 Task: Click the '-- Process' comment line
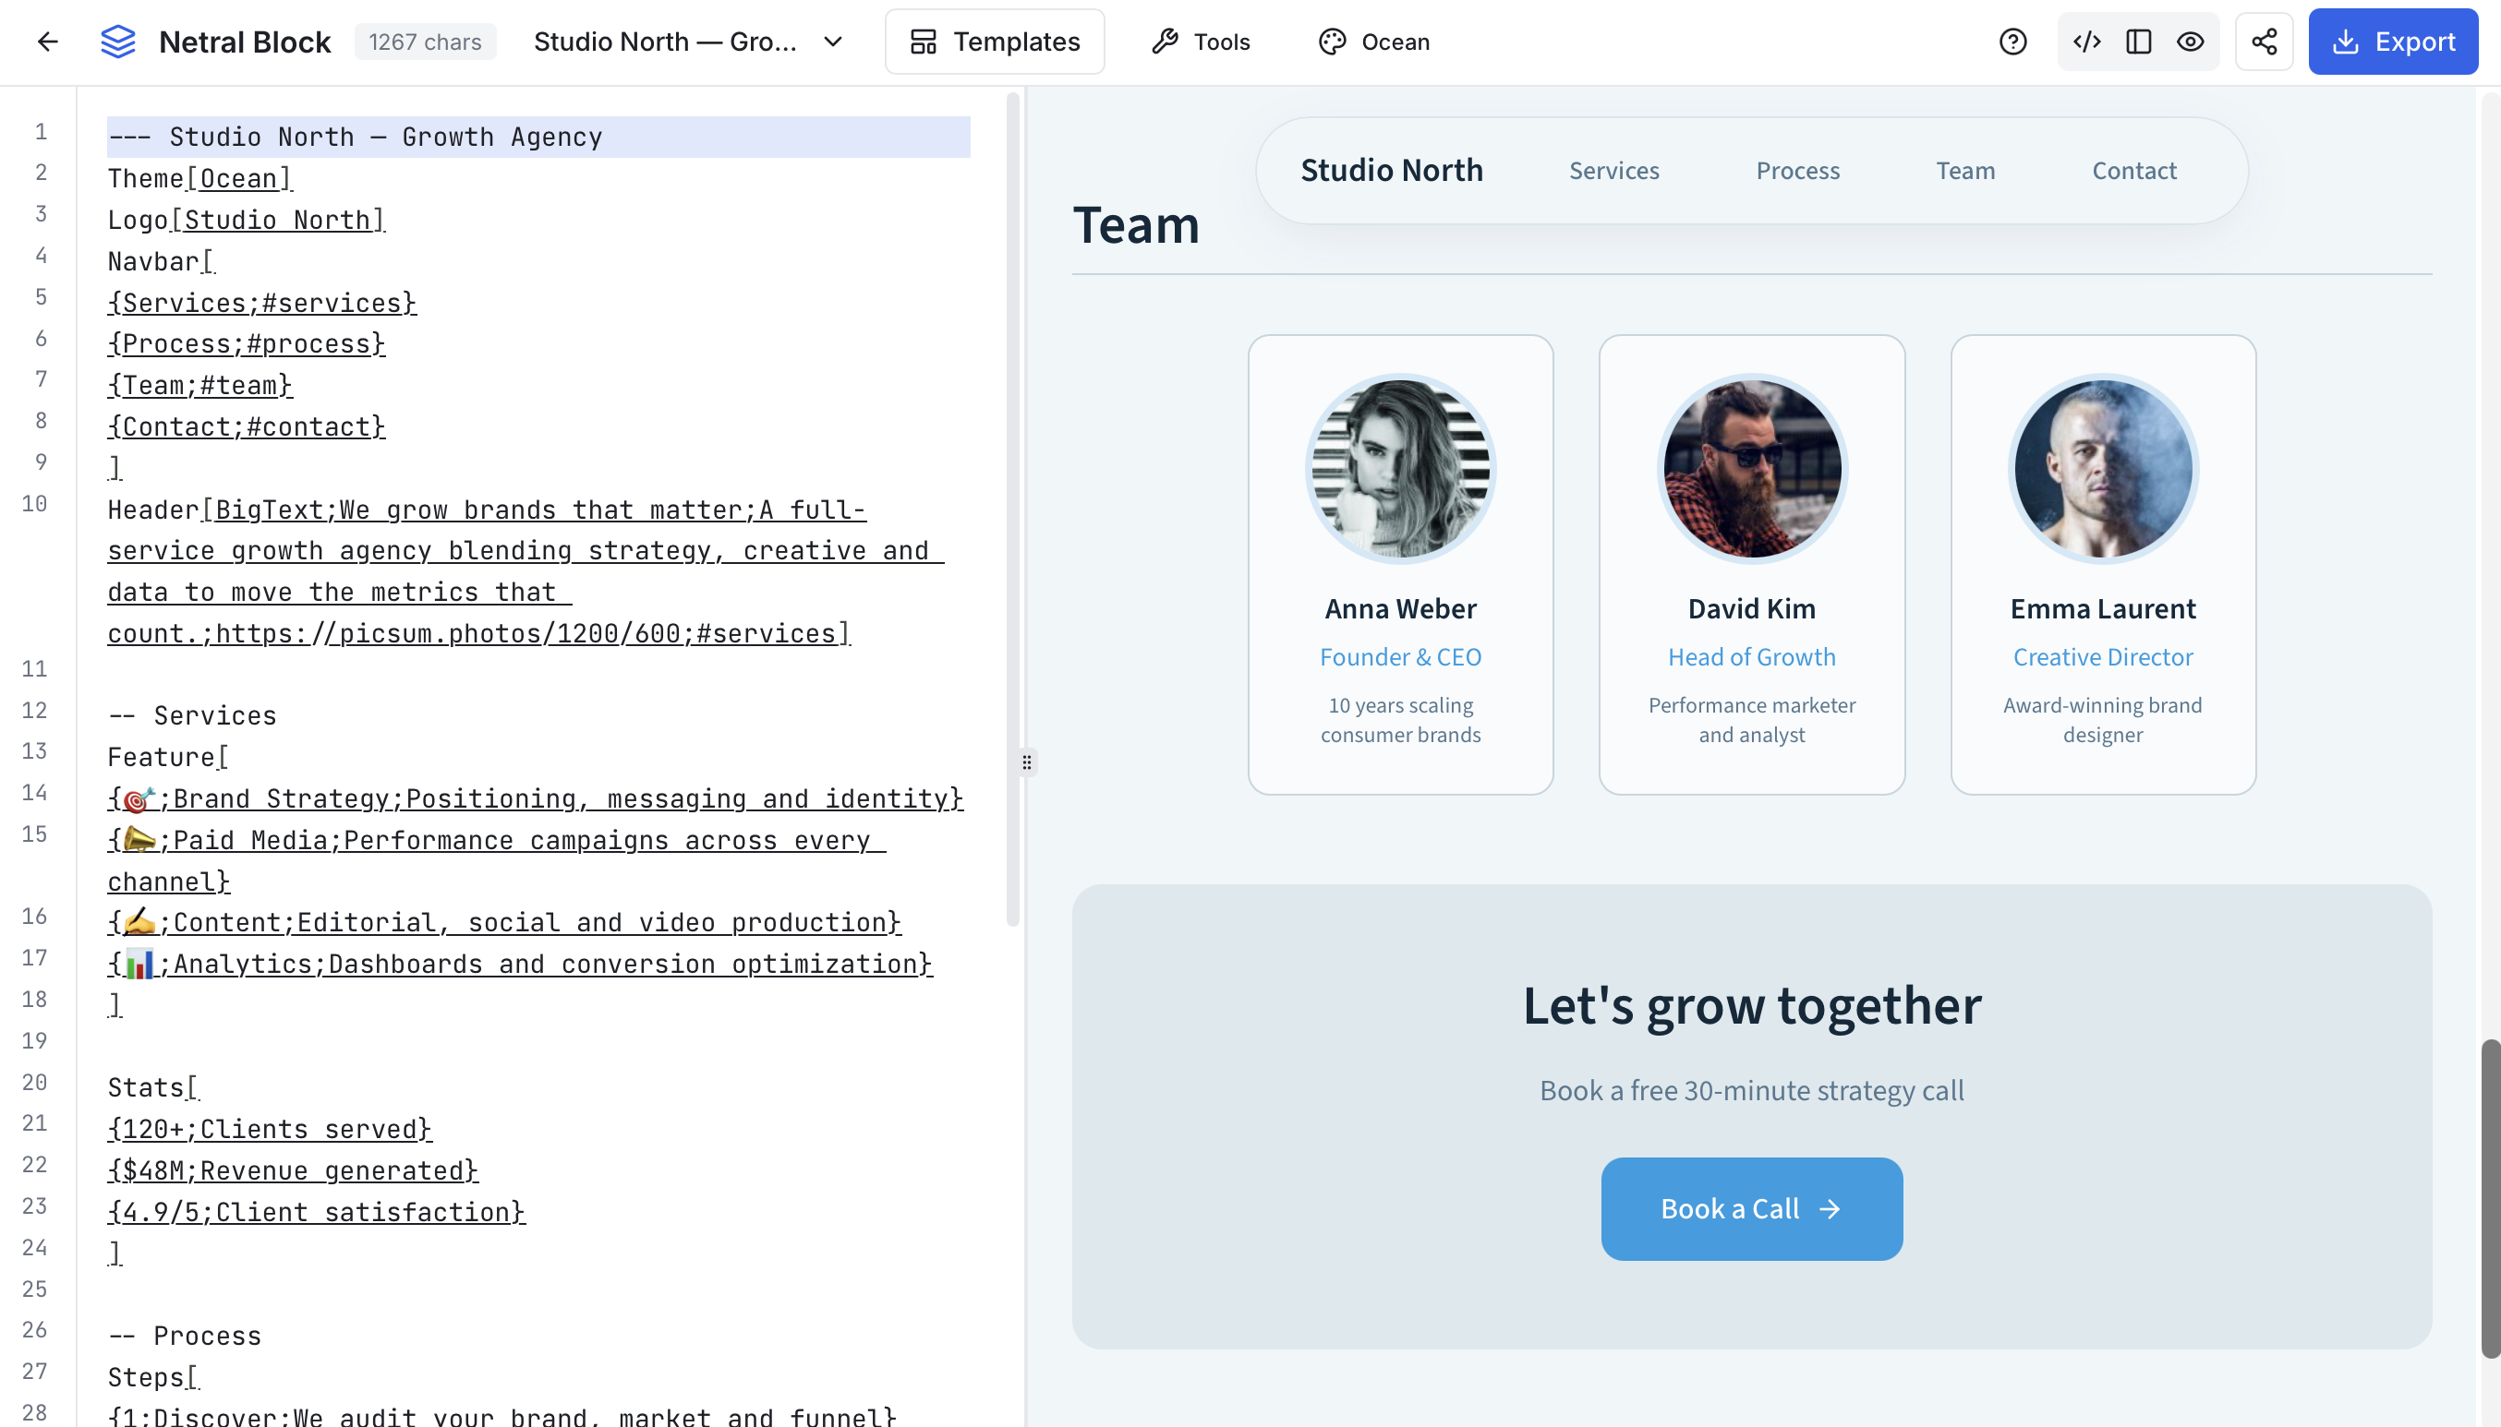185,1336
